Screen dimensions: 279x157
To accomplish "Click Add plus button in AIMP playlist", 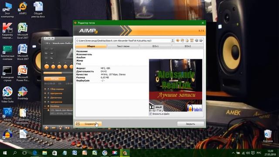I will pyautogui.click(x=47, y=128).
